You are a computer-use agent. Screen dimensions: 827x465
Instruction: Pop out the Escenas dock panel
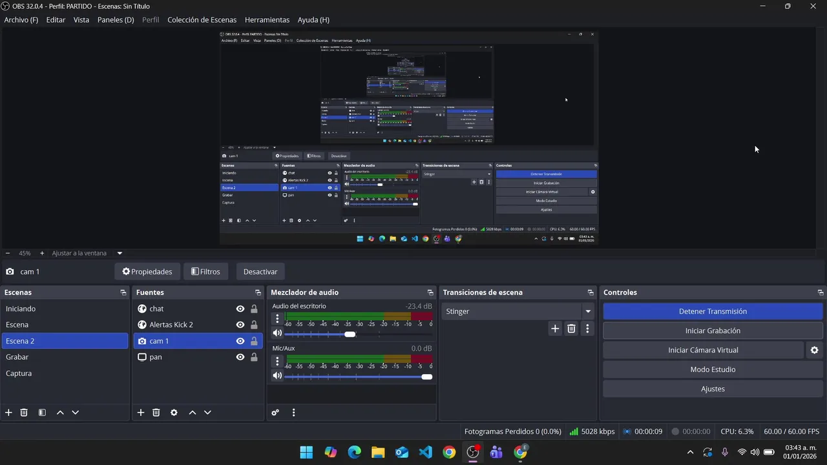[123, 293]
